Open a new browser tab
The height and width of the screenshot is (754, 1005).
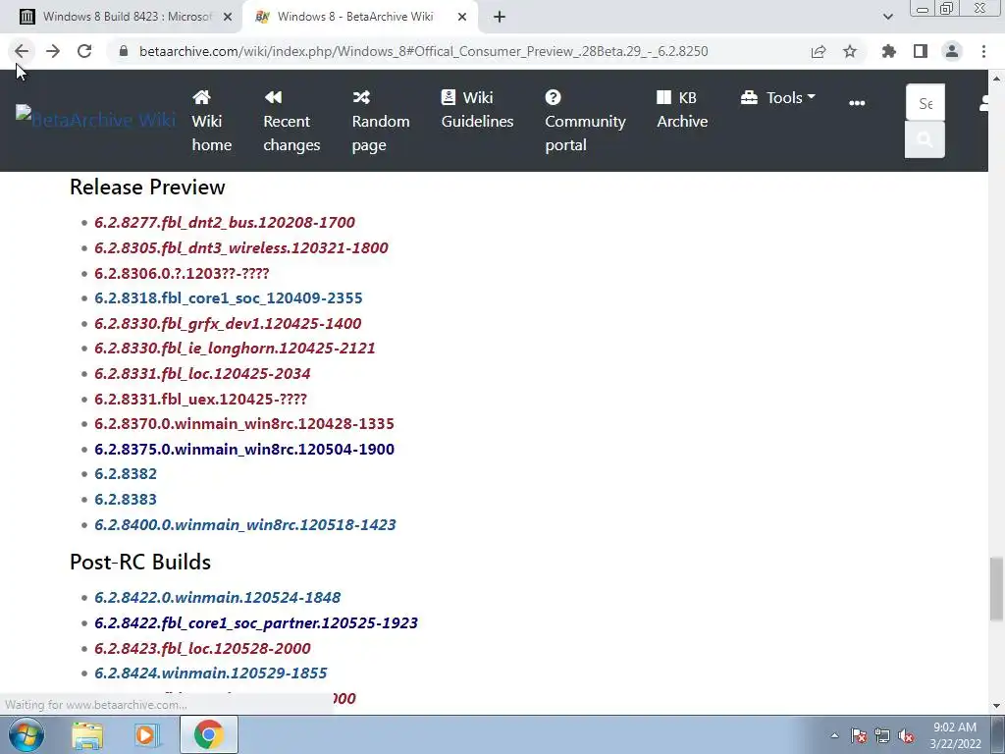click(500, 18)
